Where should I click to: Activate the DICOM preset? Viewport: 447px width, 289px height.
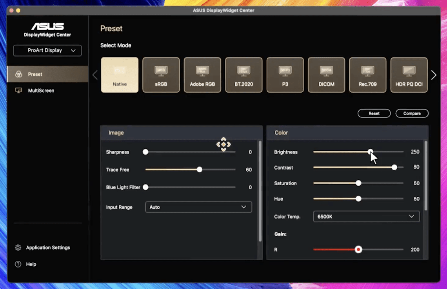(326, 75)
